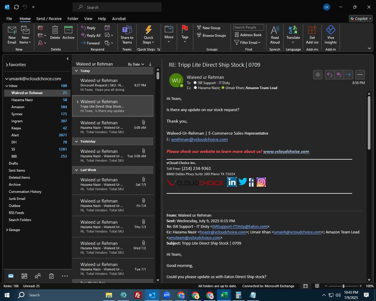This screenshot has width=376, height=301.
Task: Click reply-all arrow in reading pane
Action: pyautogui.click(x=339, y=75)
